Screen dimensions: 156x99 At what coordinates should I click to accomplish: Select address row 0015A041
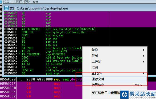click(11, 48)
